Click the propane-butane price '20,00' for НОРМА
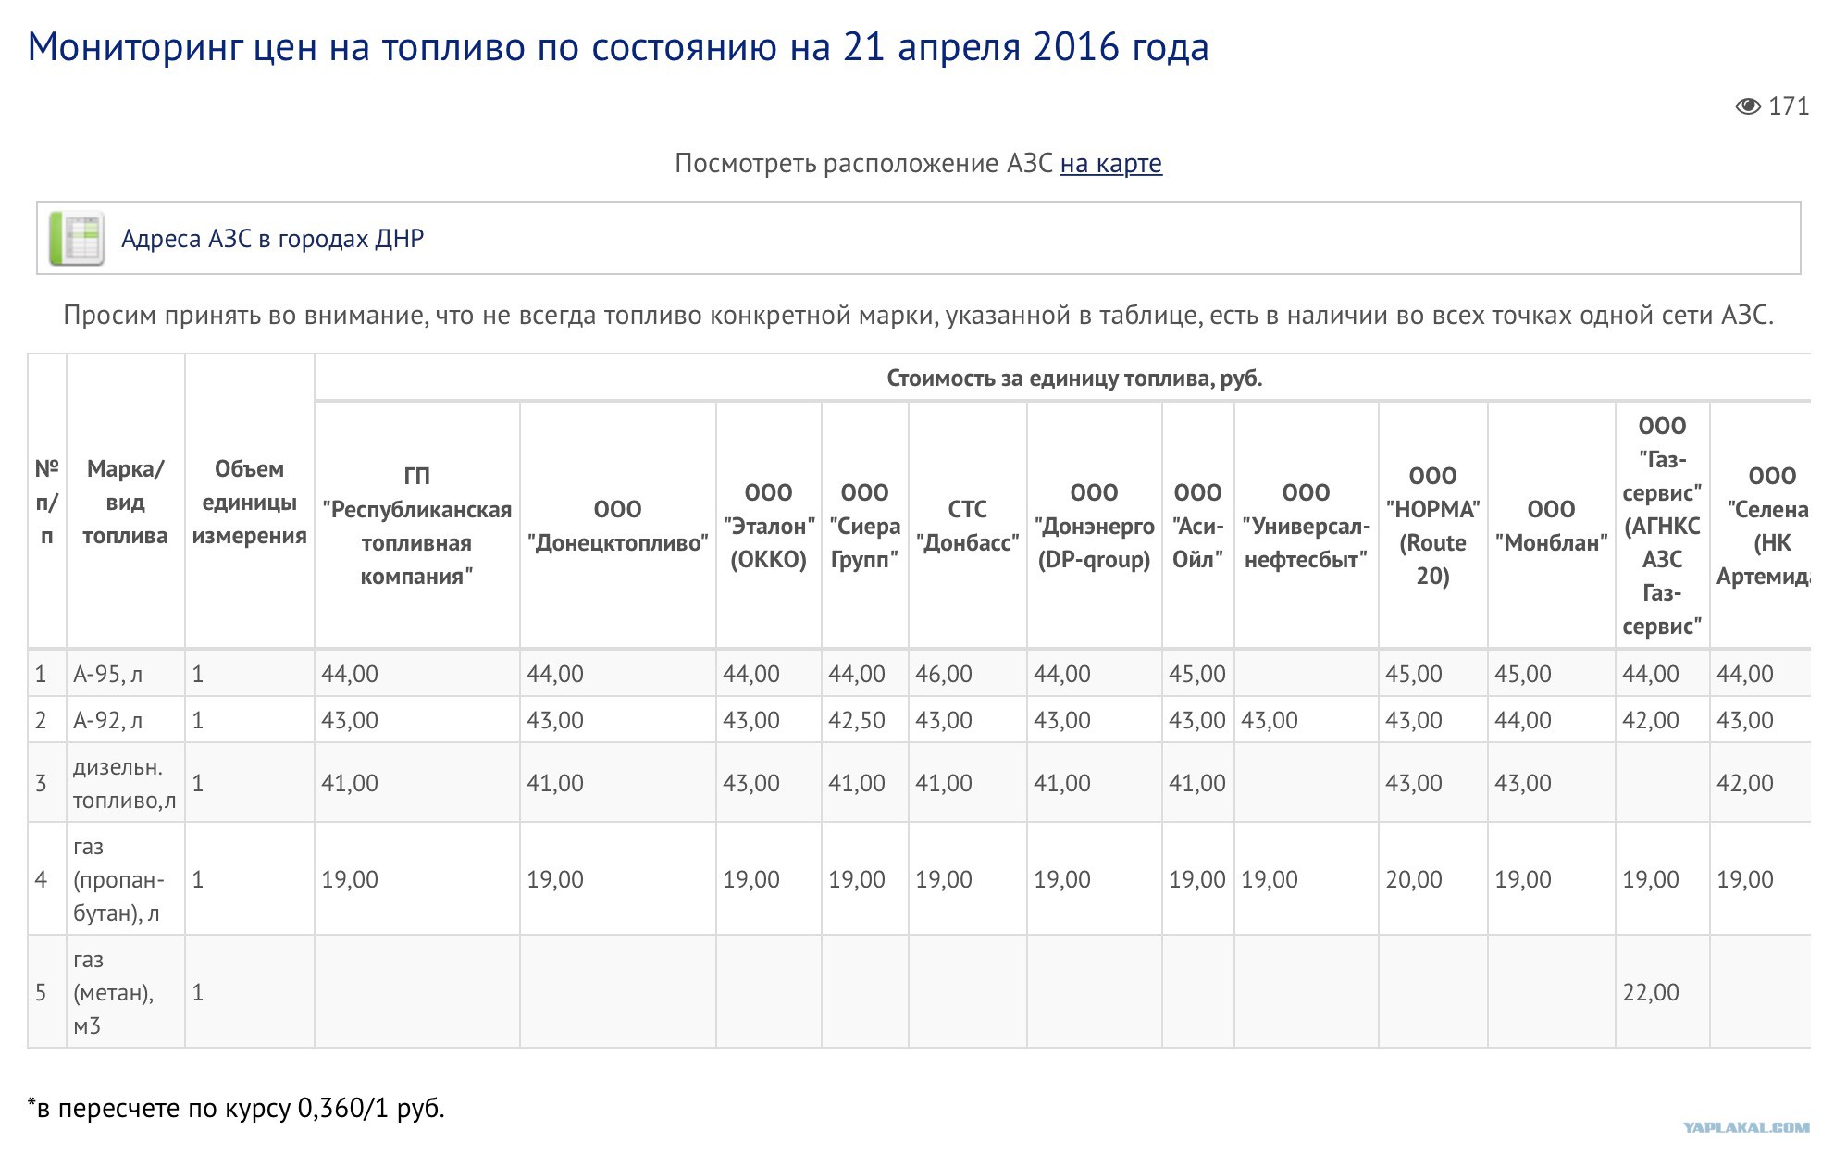Image resolution: width=1834 pixels, height=1155 pixels. tap(1414, 879)
